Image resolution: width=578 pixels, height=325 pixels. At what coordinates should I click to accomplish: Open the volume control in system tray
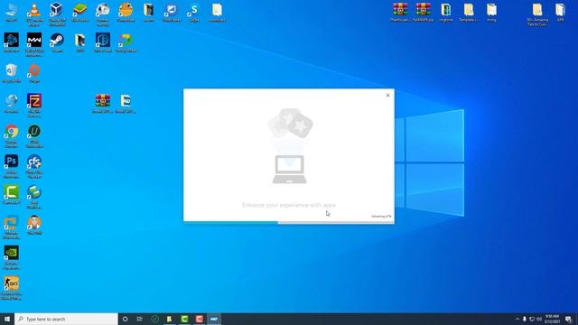(x=539, y=319)
